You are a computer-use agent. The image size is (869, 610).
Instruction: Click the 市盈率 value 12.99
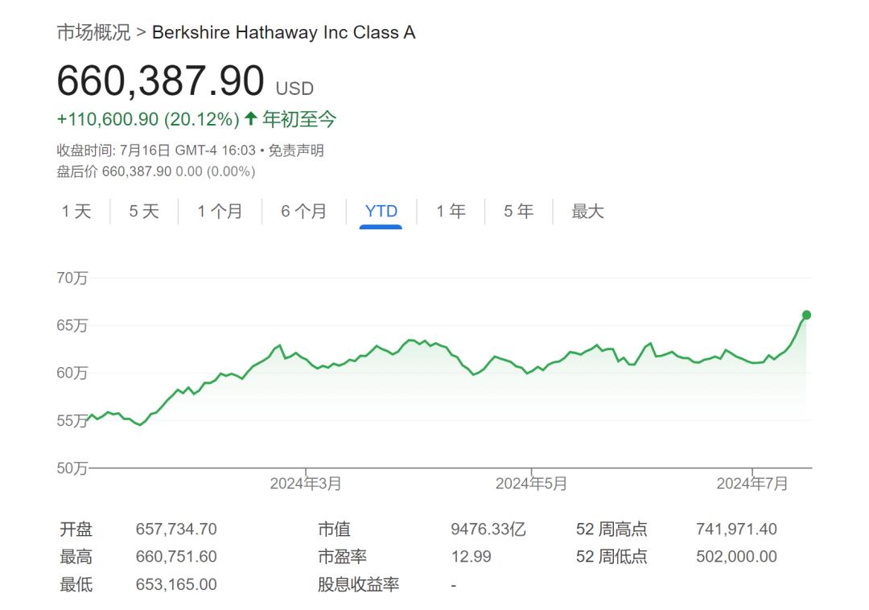[x=471, y=557]
